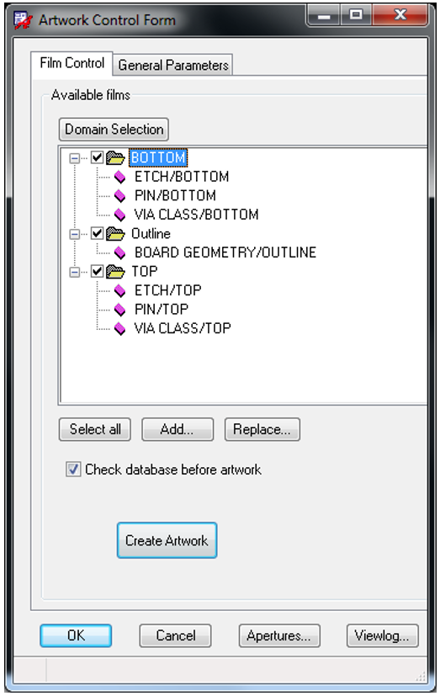Image resolution: width=440 pixels, height=696 pixels.
Task: Click the Outline film folder icon
Action: pyautogui.click(x=115, y=233)
